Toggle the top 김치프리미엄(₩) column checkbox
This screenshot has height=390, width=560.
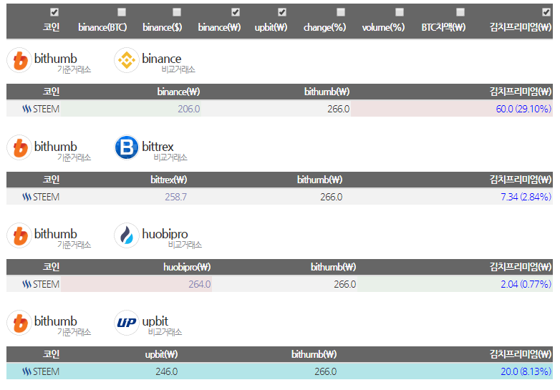click(x=546, y=12)
